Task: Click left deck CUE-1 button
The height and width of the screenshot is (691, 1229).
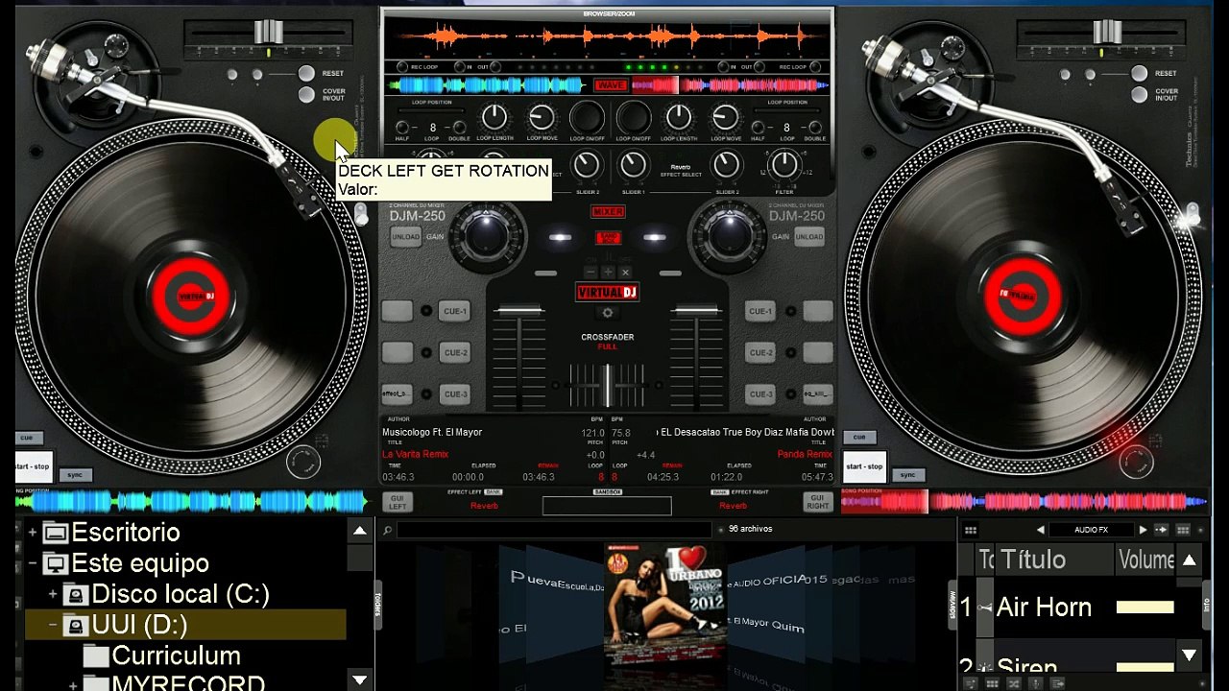Action: pyautogui.click(x=454, y=311)
